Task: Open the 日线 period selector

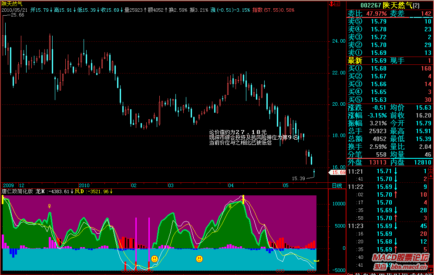Action: tap(337, 185)
